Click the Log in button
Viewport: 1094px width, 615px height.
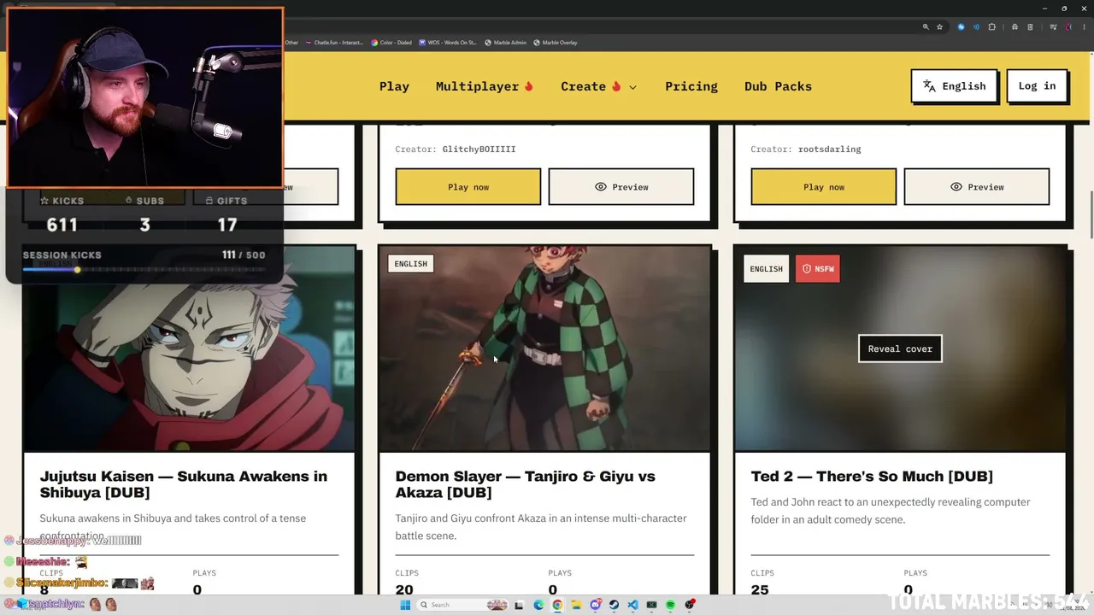click(1037, 86)
